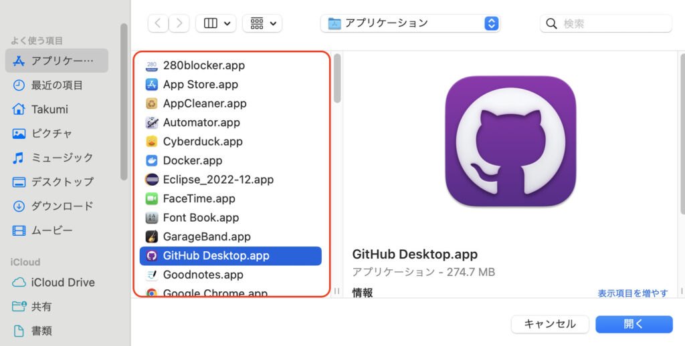The width and height of the screenshot is (685, 346).
Task: Open ムービー in the sidebar
Action: click(57, 230)
